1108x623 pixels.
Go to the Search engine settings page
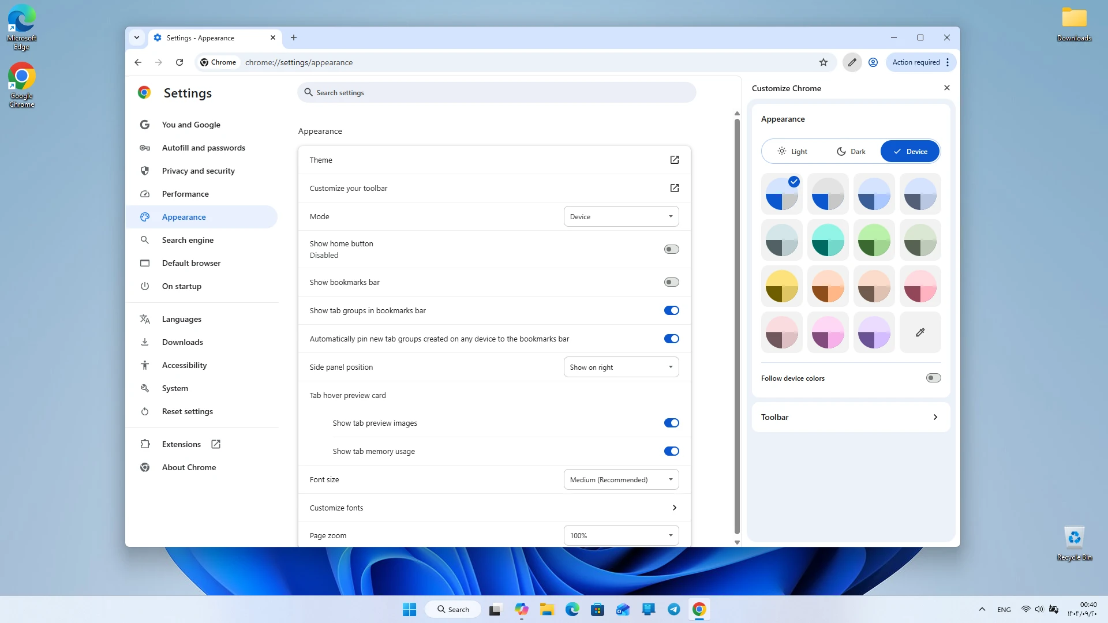(x=188, y=240)
